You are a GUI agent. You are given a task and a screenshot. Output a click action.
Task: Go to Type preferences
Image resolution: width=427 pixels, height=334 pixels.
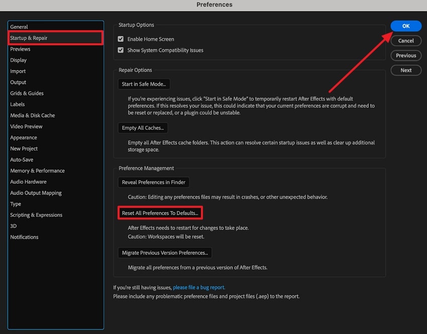56,204
